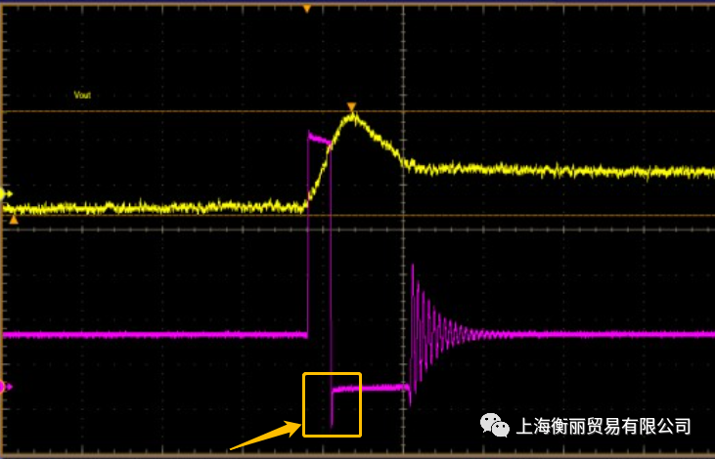The width and height of the screenshot is (715, 459).
Task: Click the flat magenta baseline on left side
Action: coord(147,334)
